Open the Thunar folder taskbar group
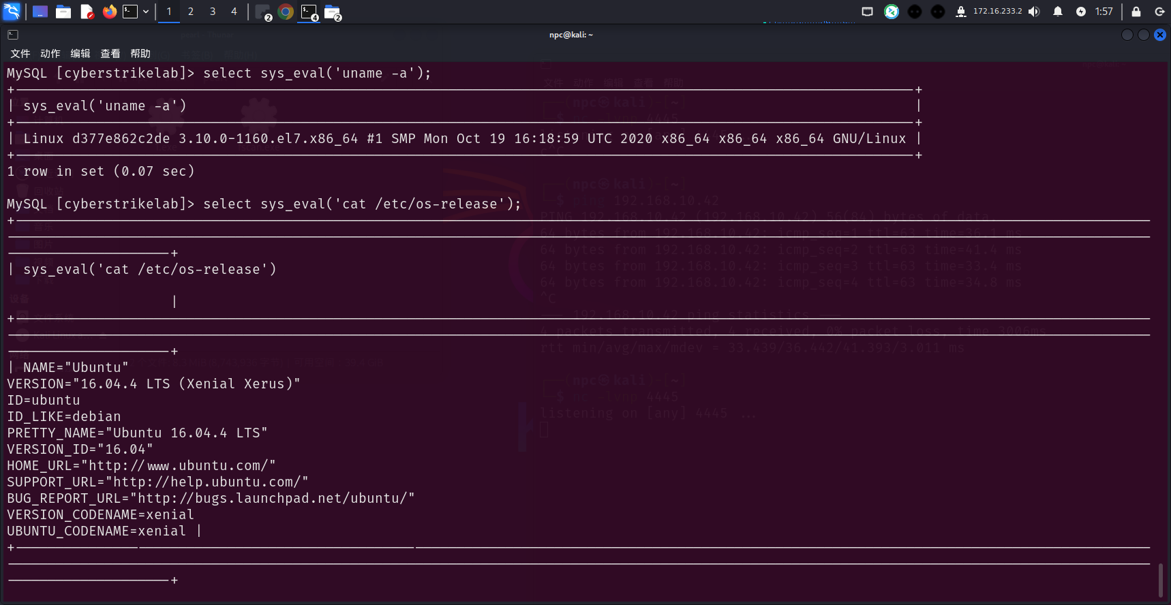 [333, 12]
